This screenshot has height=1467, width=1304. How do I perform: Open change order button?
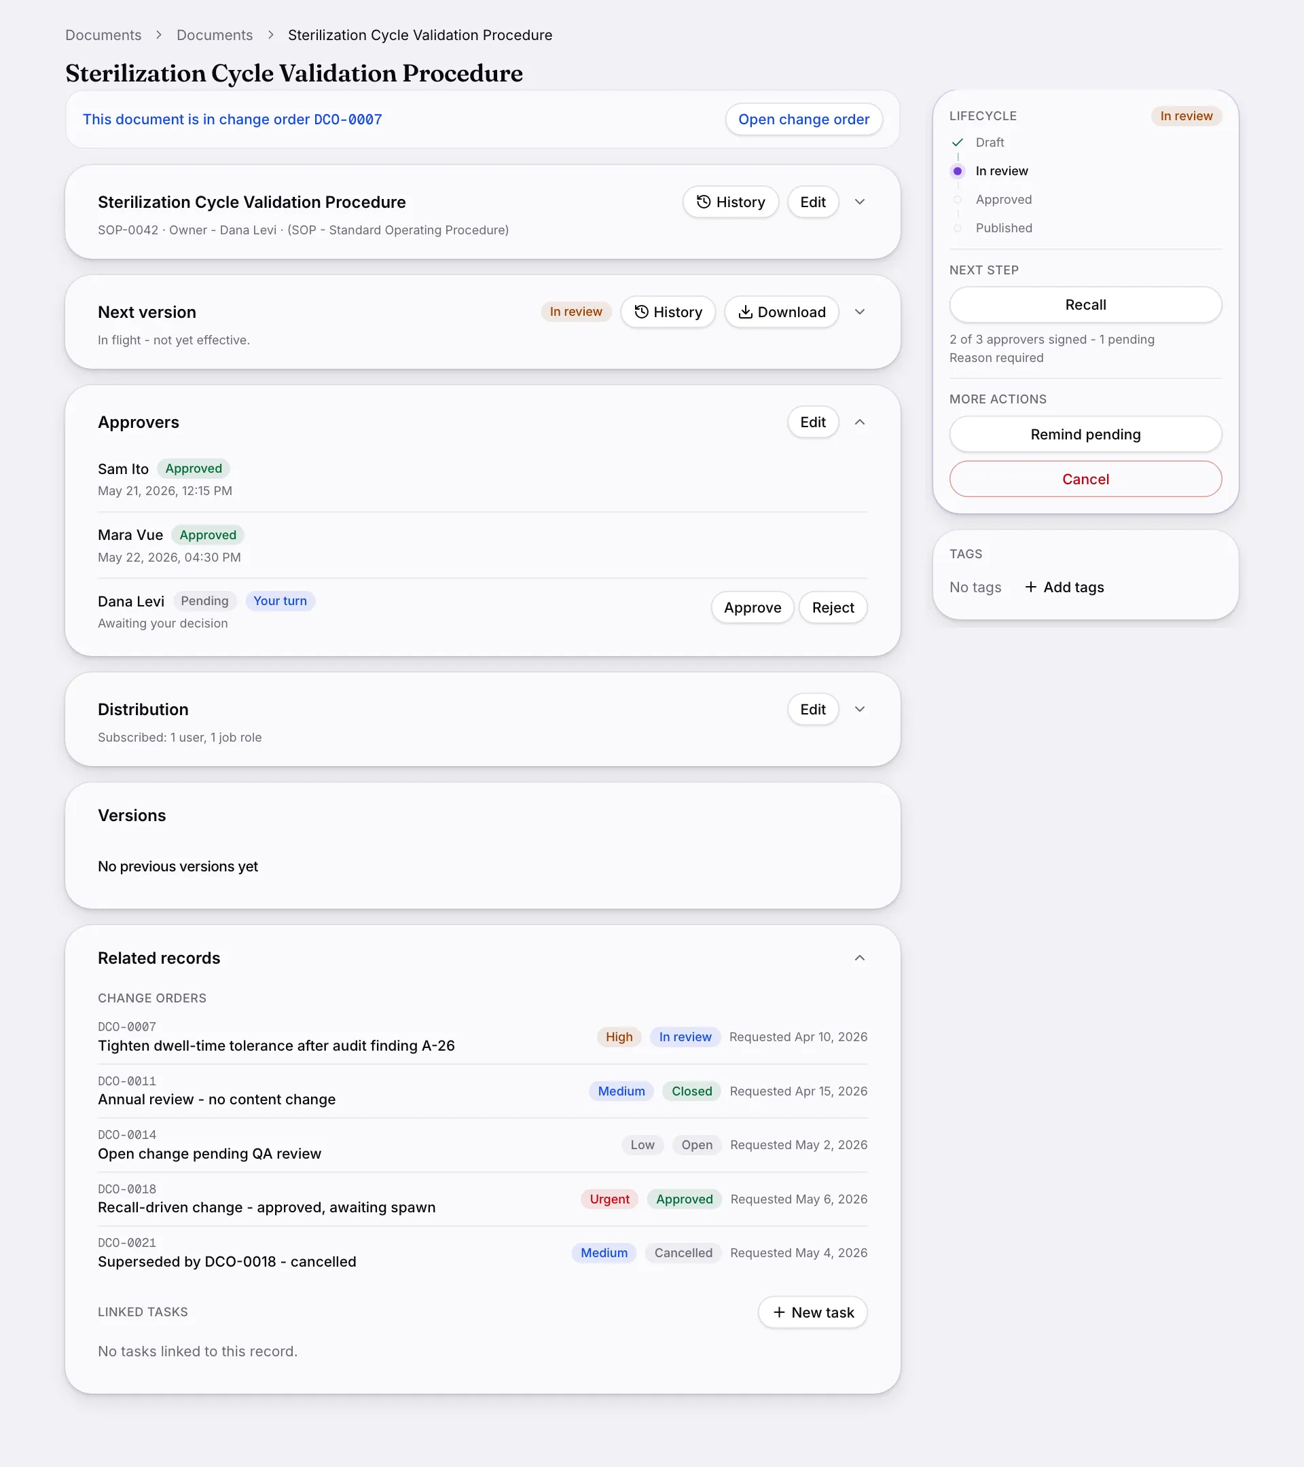click(x=803, y=119)
